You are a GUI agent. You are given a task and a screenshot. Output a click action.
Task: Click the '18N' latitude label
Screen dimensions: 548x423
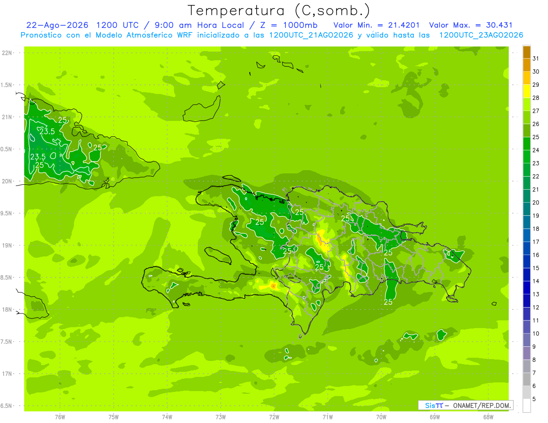7,309
